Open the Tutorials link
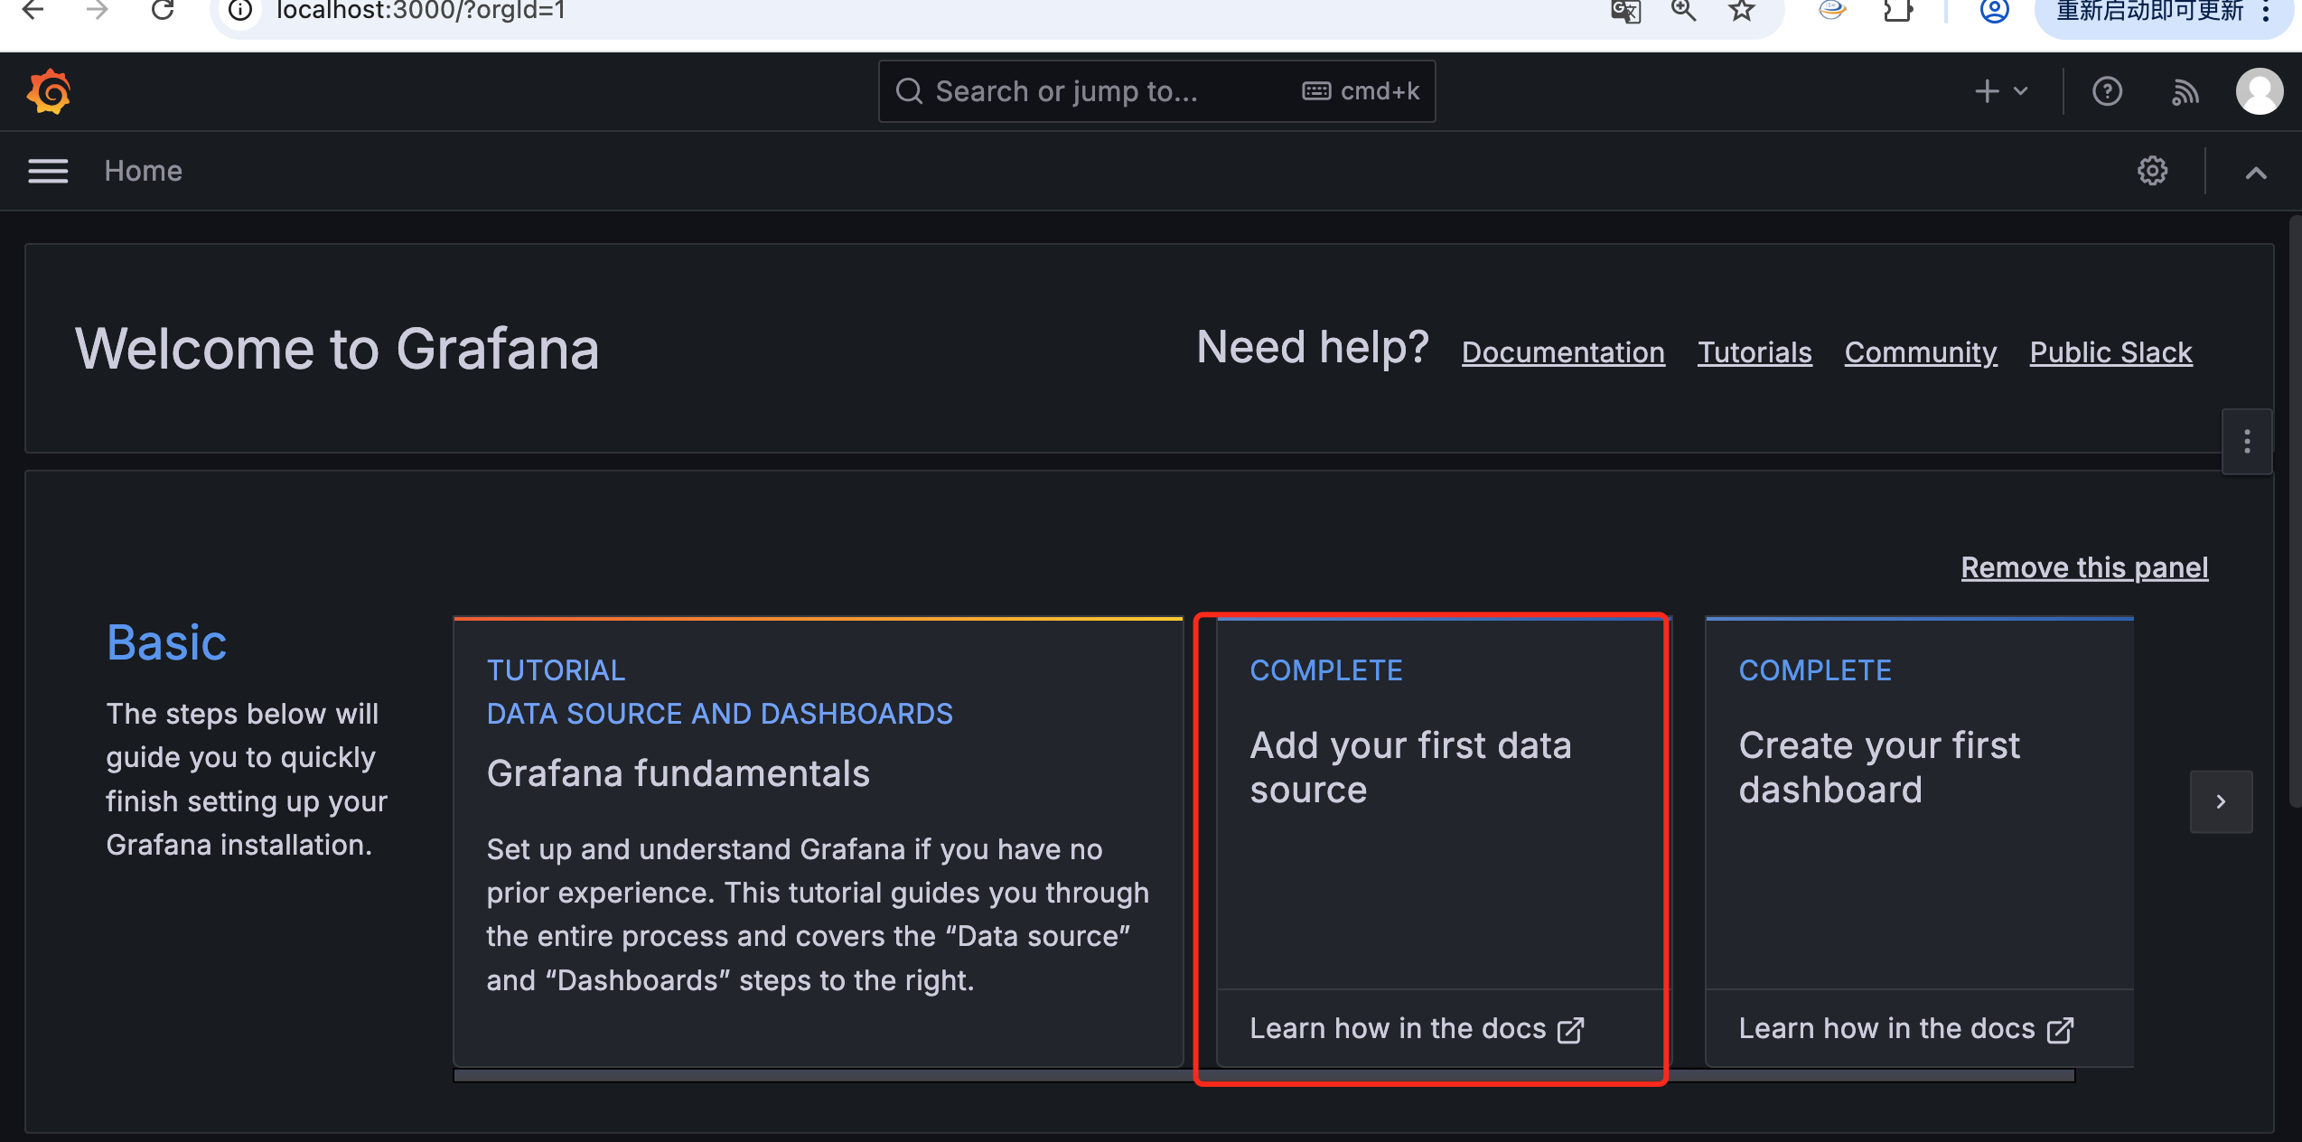Viewport: 2302px width, 1142px height. click(x=1755, y=352)
